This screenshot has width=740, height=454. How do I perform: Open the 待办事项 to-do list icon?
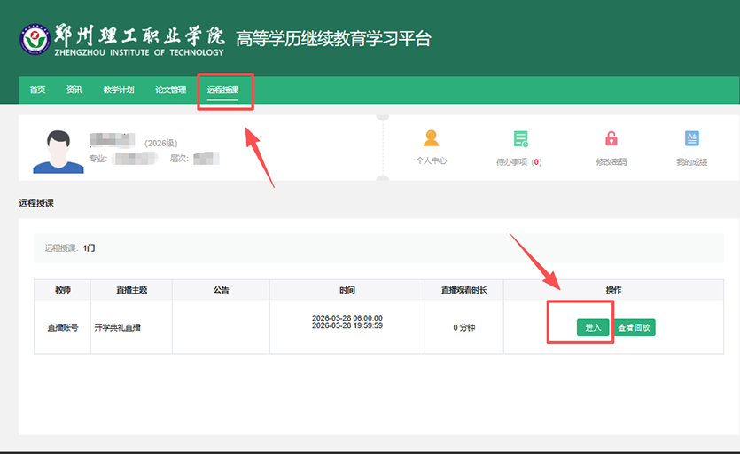point(520,139)
